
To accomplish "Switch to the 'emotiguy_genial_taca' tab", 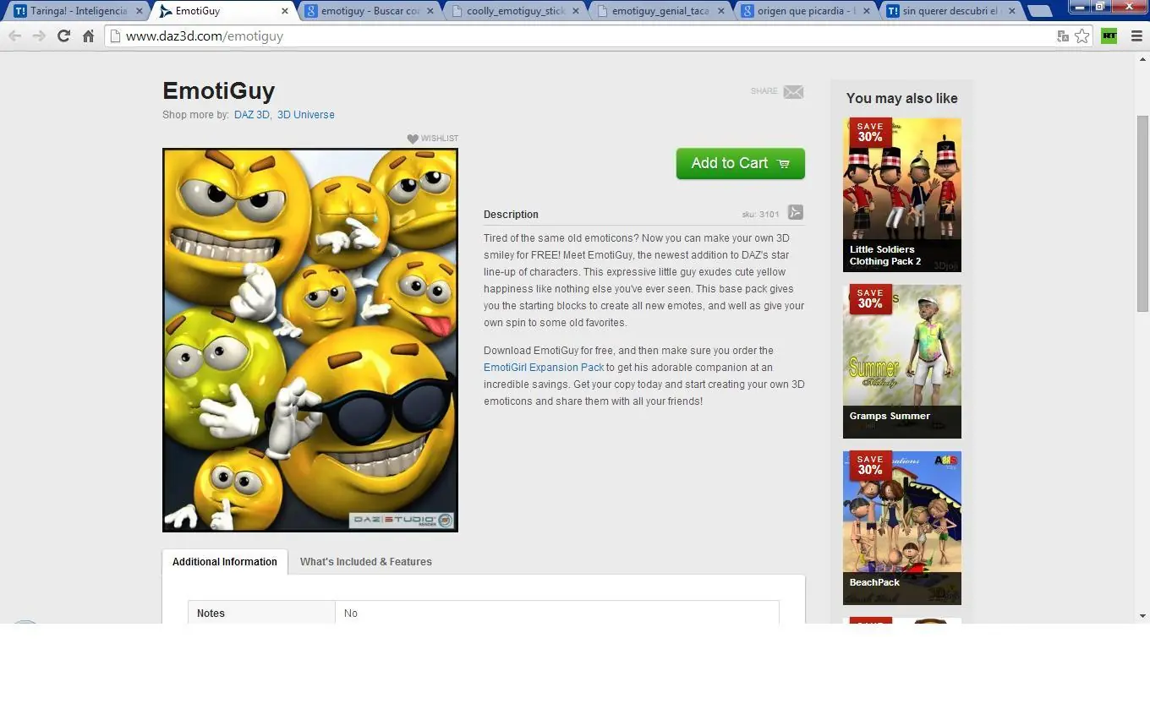I will (660, 11).
